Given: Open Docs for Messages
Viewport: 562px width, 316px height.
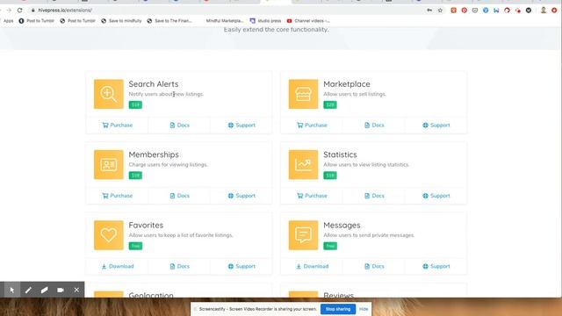Looking at the screenshot, I should point(374,266).
